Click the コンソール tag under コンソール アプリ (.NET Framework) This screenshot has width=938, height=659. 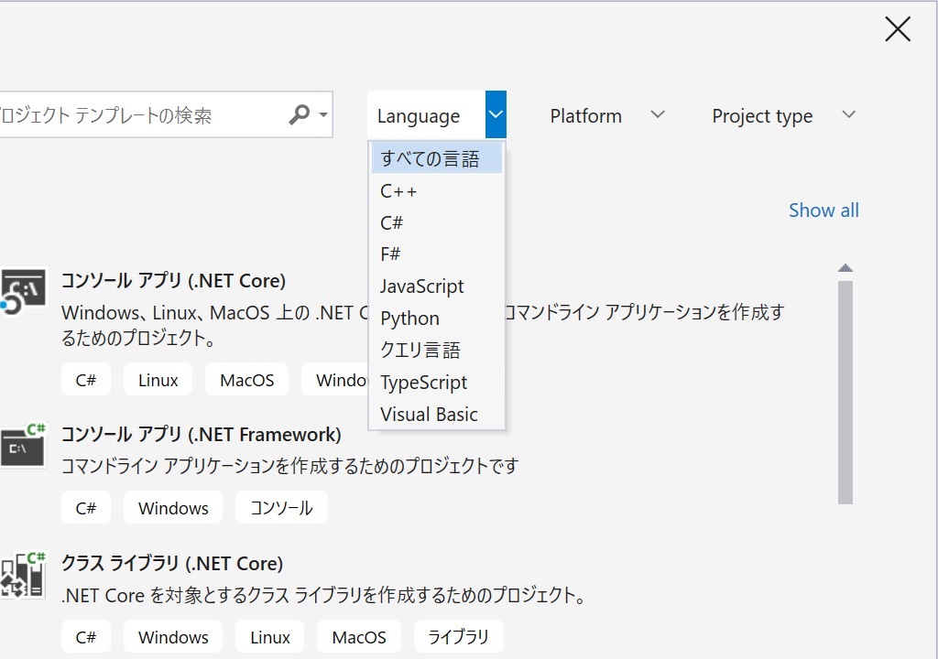coord(281,507)
